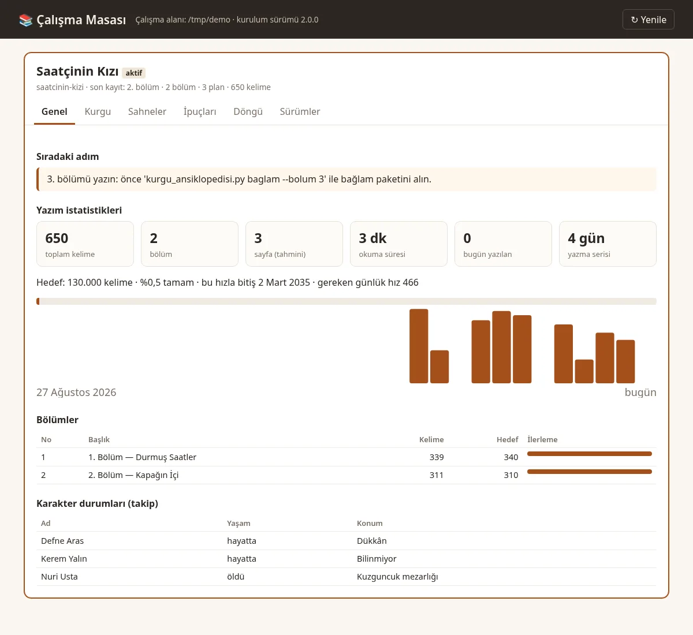Click the 'İlerleme' column header
Image resolution: width=693 pixels, height=635 pixels.
pos(542,439)
